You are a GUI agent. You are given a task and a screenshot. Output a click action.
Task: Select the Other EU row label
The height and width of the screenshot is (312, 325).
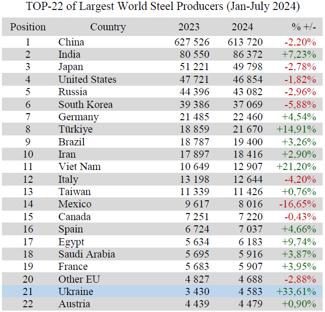point(79,279)
